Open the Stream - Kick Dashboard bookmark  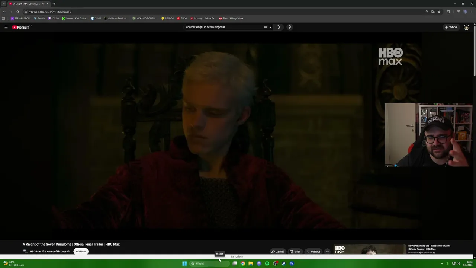(75, 19)
